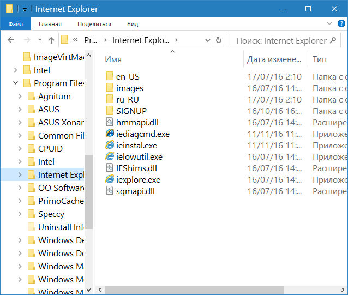The width and height of the screenshot is (348, 295).
Task: Expand the top-level Intel tree node
Action: pos(15,70)
